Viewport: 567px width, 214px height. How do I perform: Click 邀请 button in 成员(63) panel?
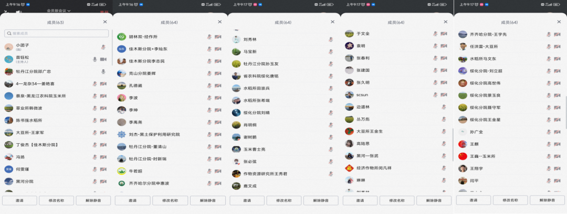point(20,200)
